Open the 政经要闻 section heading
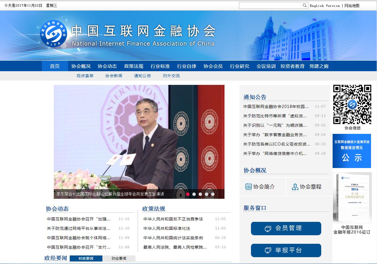 (x=56, y=258)
